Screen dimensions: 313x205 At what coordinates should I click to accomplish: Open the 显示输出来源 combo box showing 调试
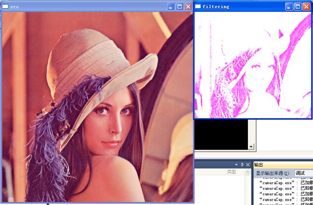pos(304,173)
